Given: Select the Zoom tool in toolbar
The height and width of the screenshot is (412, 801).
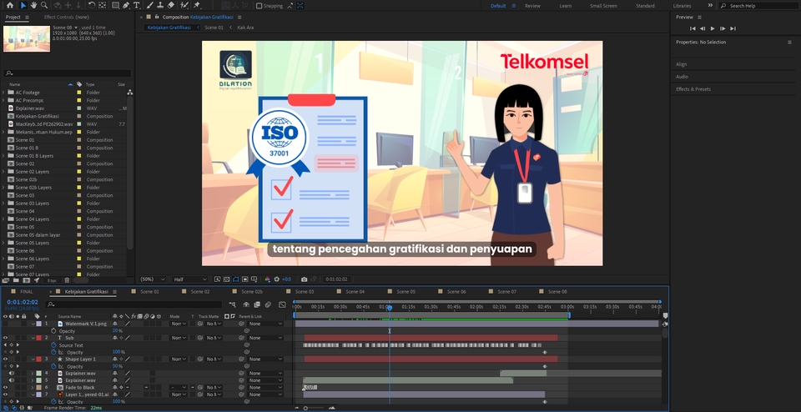Looking at the screenshot, I should (44, 5).
